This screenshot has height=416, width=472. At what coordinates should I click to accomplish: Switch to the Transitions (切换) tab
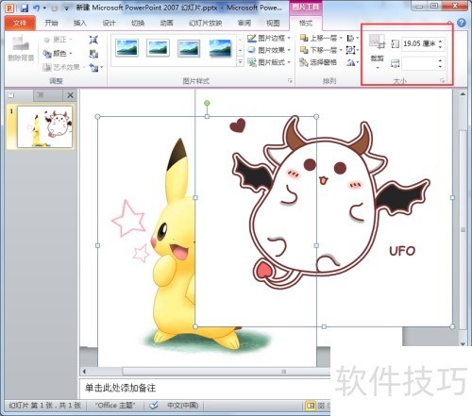pyautogui.click(x=138, y=23)
